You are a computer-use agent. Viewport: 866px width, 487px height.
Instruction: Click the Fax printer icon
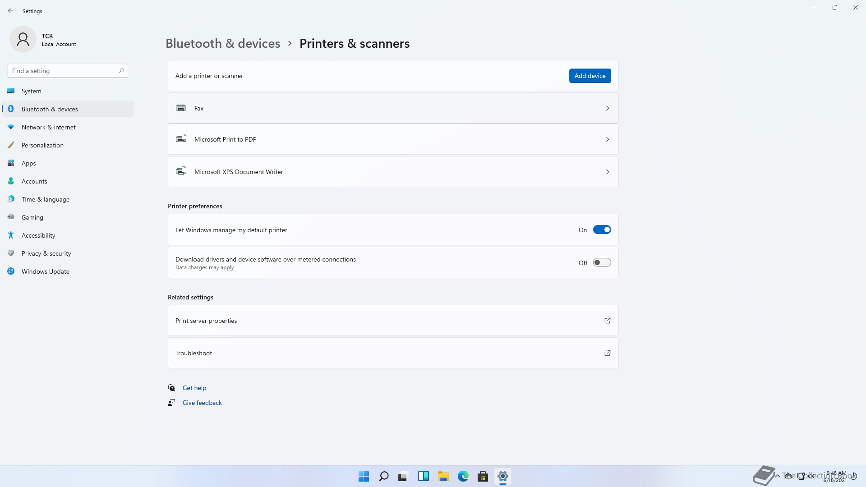pos(181,108)
